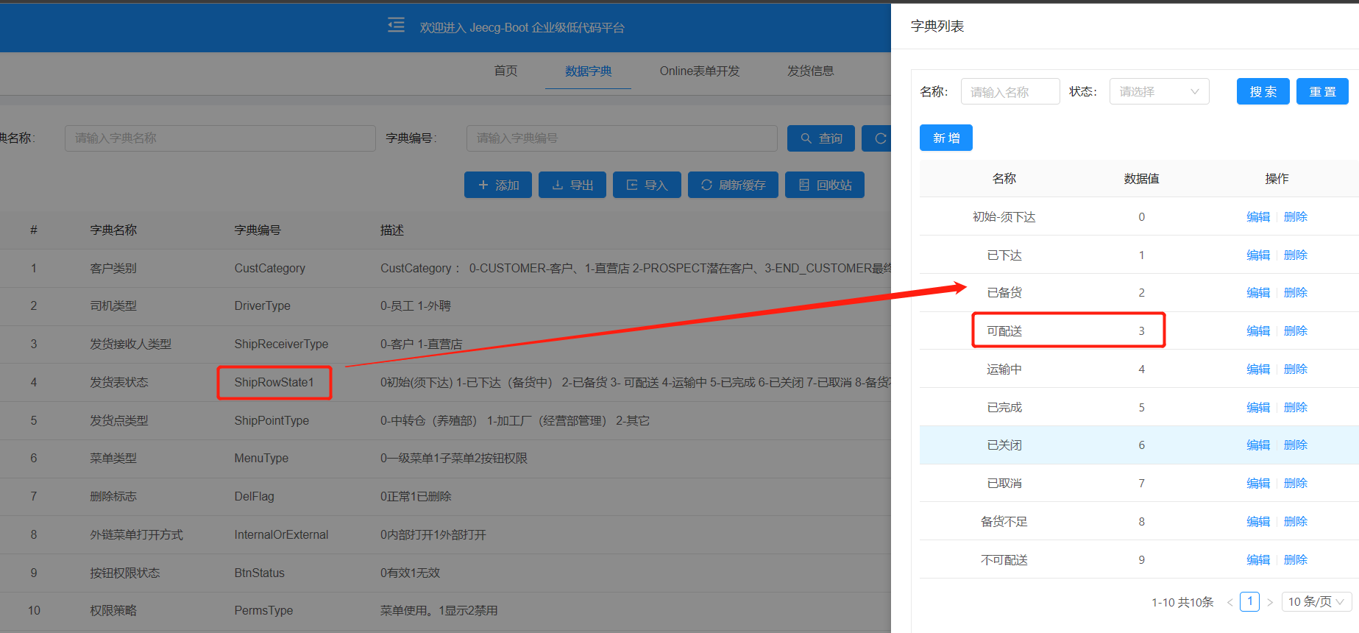Click 删除 for 初始-须下达 row
The width and height of the screenshot is (1359, 633).
coord(1296,216)
